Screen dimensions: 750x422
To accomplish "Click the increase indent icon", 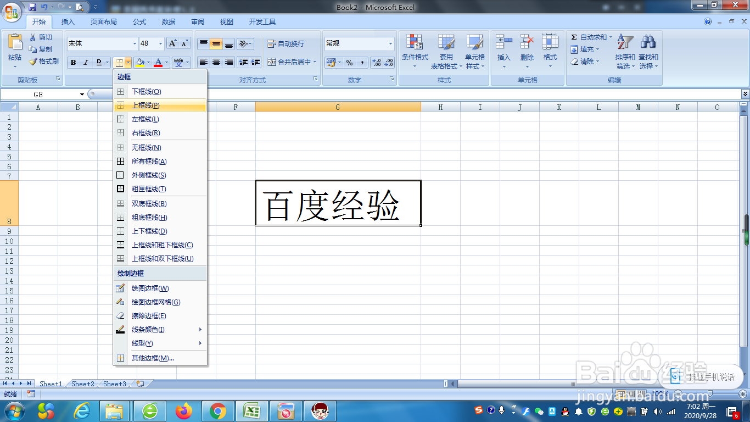I will click(x=255, y=62).
